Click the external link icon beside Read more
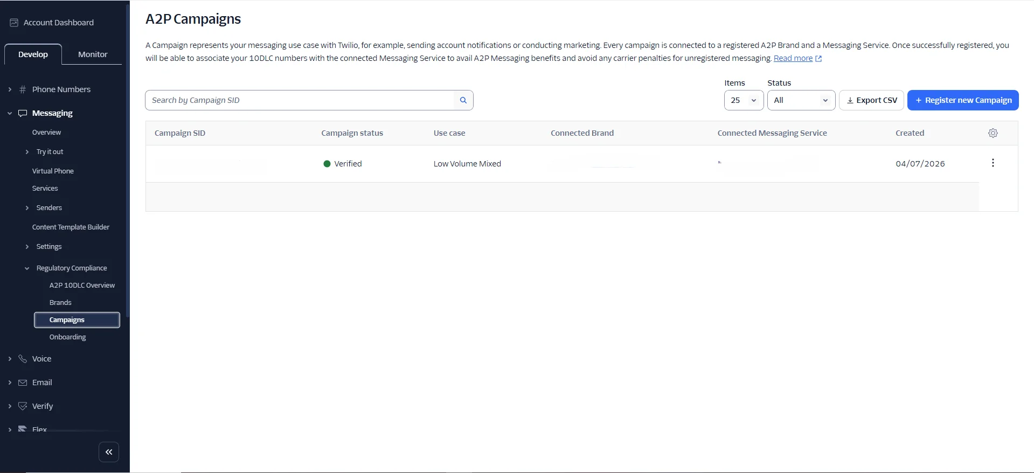The image size is (1034, 473). 818,59
